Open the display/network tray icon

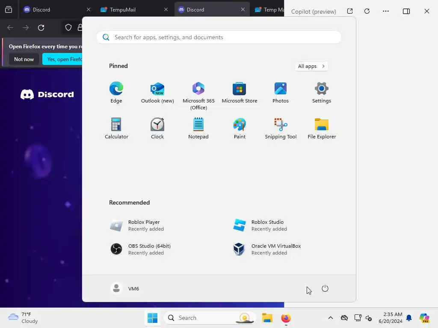tap(358, 318)
